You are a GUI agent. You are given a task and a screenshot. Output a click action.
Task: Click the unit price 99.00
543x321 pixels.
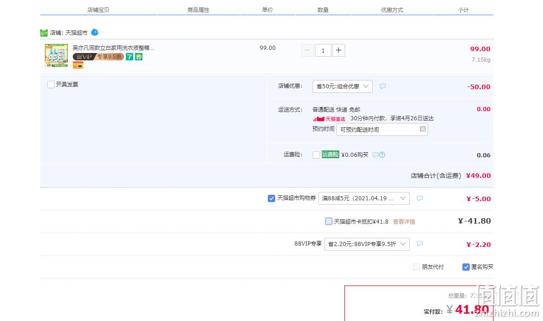[268, 48]
